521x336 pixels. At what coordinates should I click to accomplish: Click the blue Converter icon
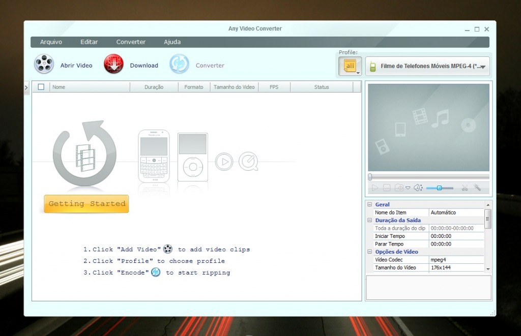tap(180, 64)
